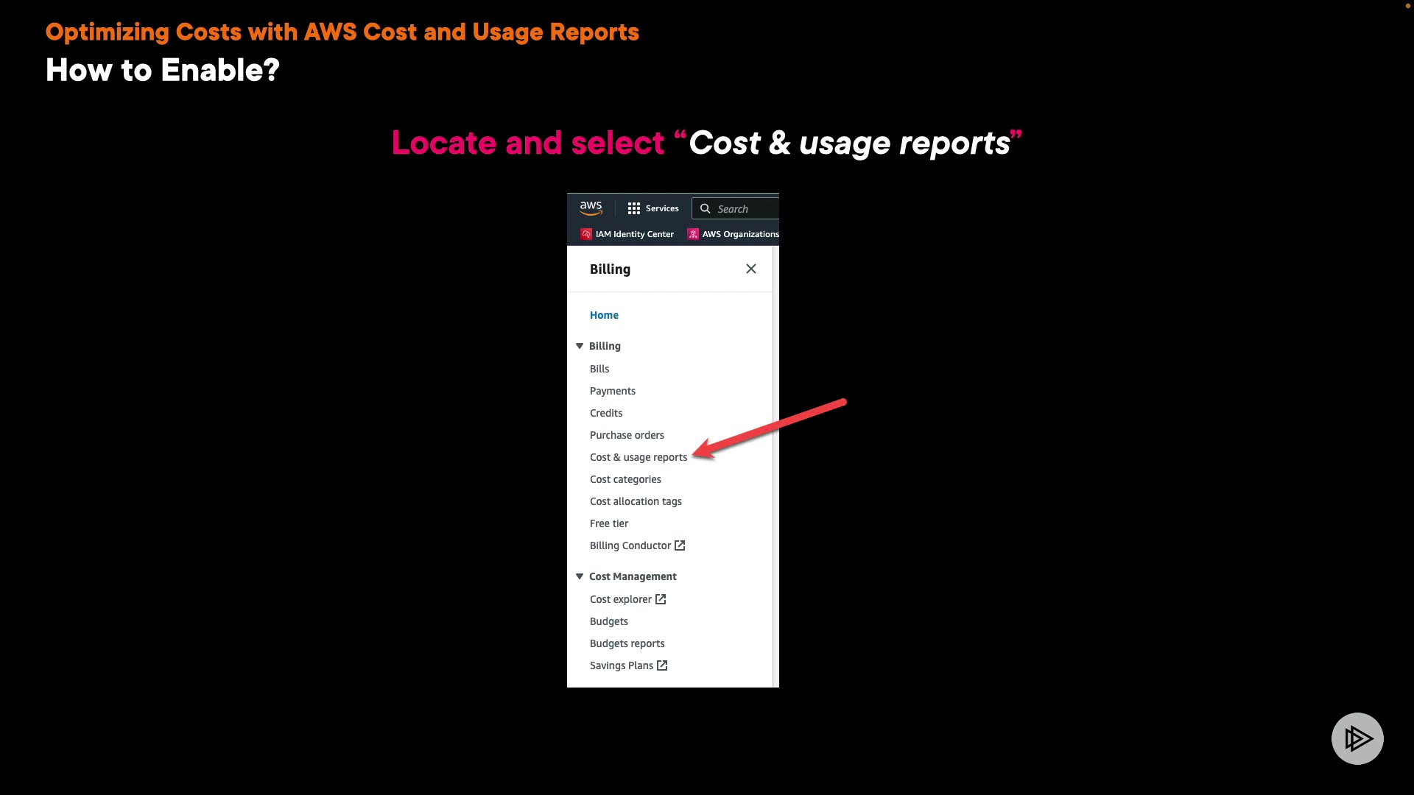The image size is (1414, 795).
Task: Select Cost allocation tags
Action: click(635, 501)
